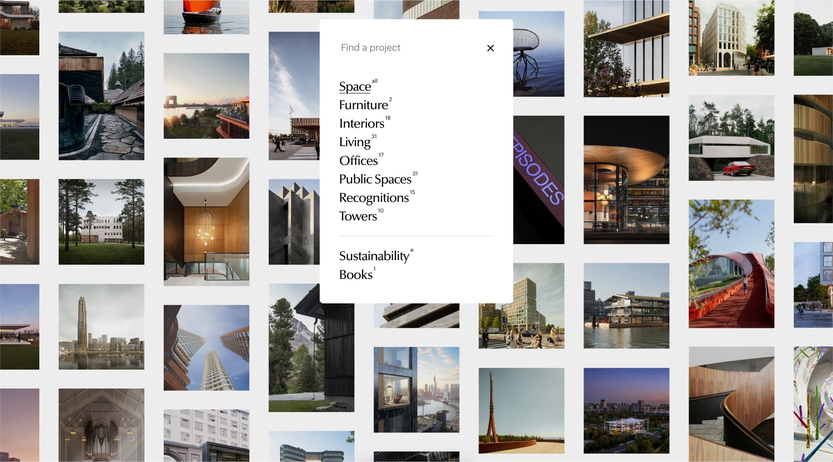This screenshot has width=833, height=462.
Task: Open the circular lit pavilion night thumbnail
Action: pos(626,179)
